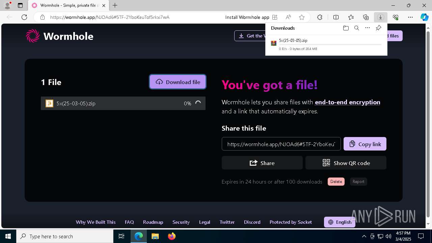
Task: Open the English language selector
Action: point(340,222)
